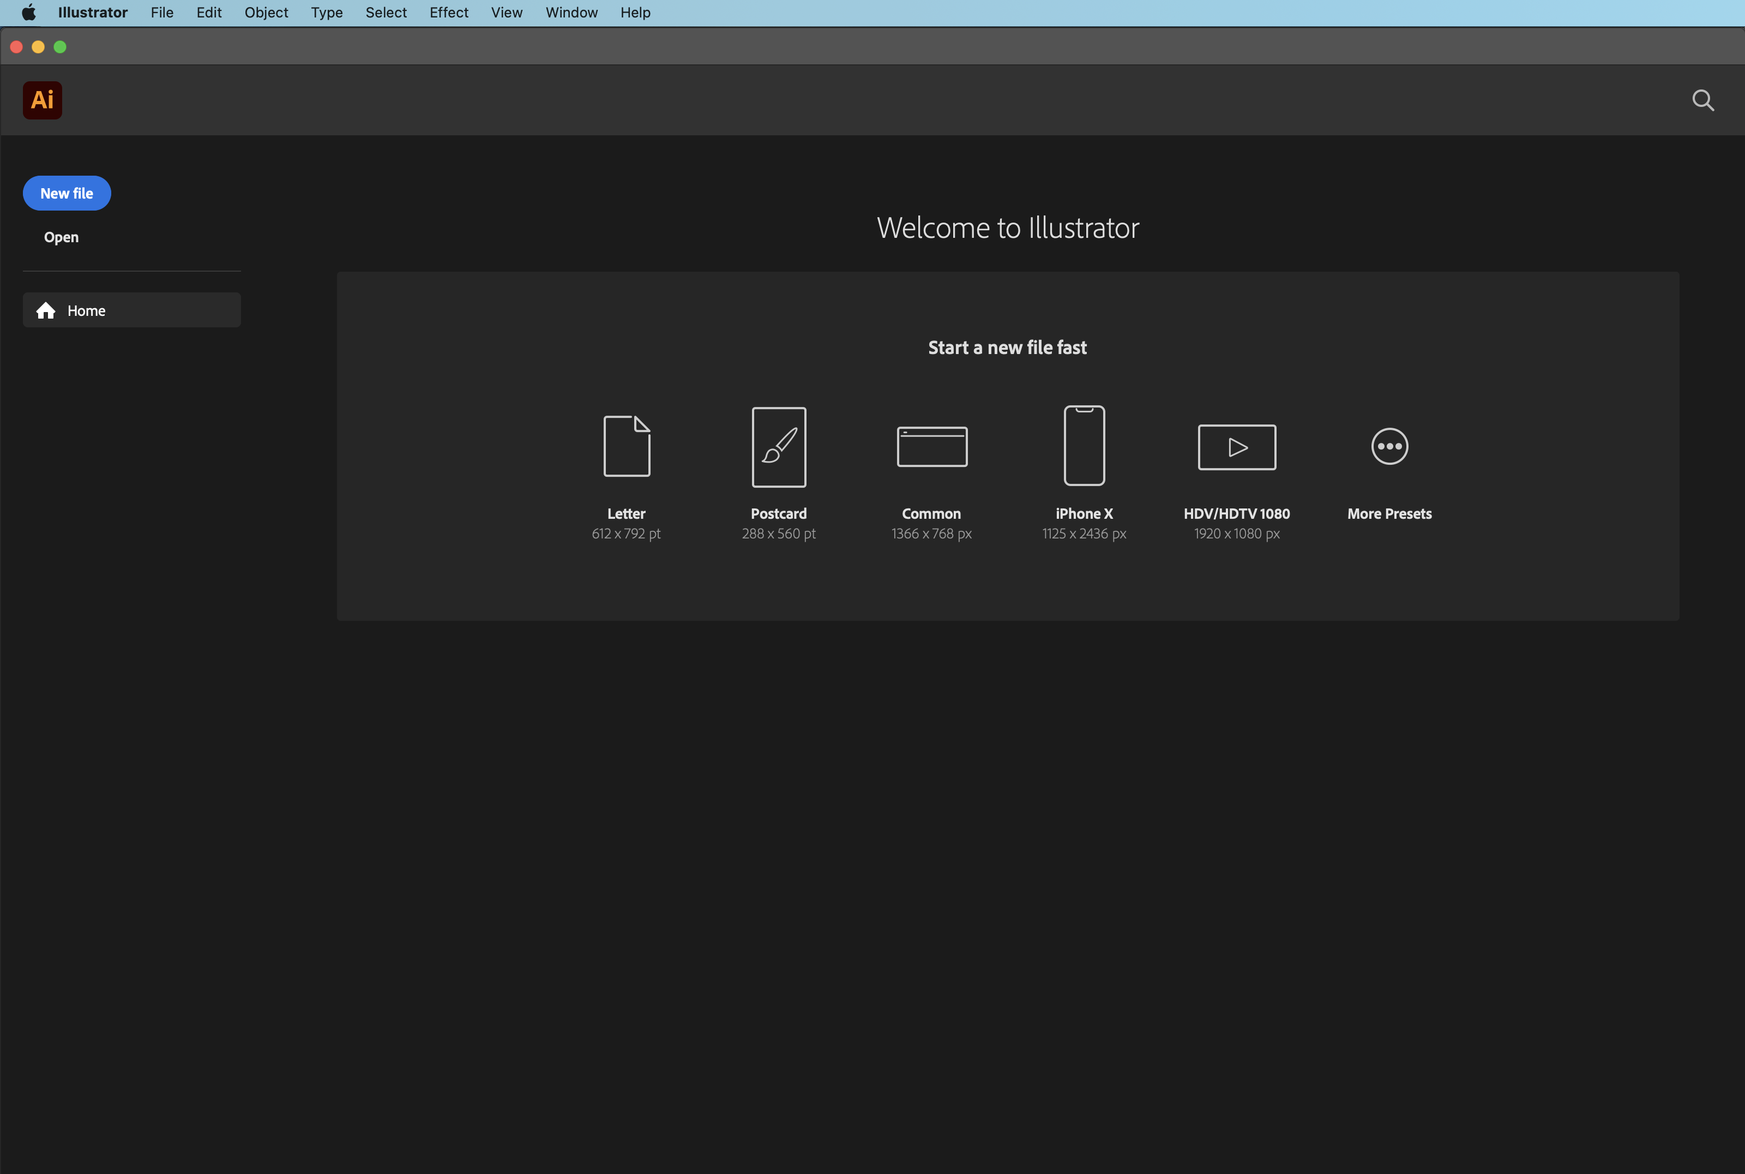The height and width of the screenshot is (1174, 1745).
Task: Open More Presets ellipsis icon
Action: [1389, 446]
